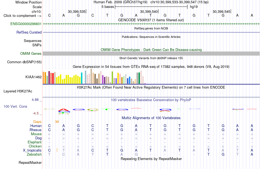260x169 pixels.
Task: Click the GENCODE V50lift37 track title
Action: coord(151,20)
